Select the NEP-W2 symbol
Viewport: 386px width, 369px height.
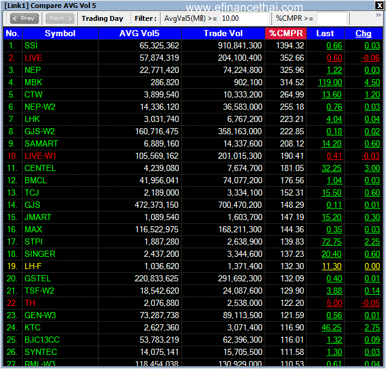tap(40, 107)
